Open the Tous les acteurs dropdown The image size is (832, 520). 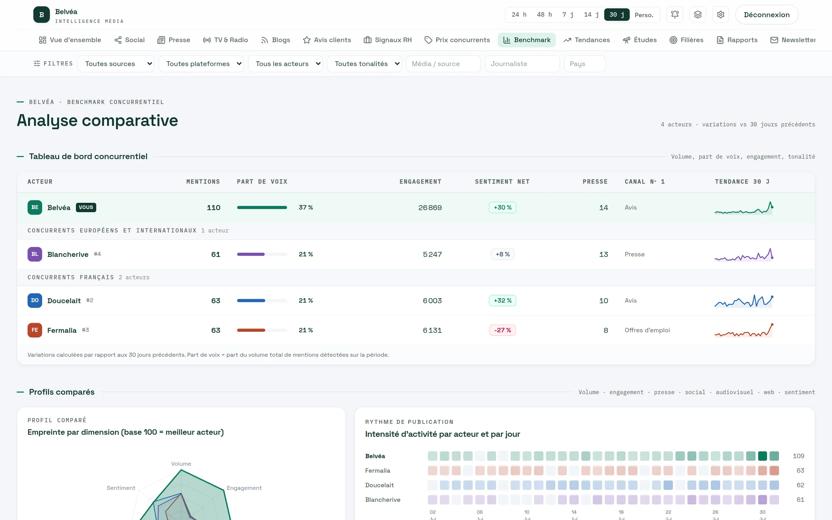pyautogui.click(x=285, y=64)
